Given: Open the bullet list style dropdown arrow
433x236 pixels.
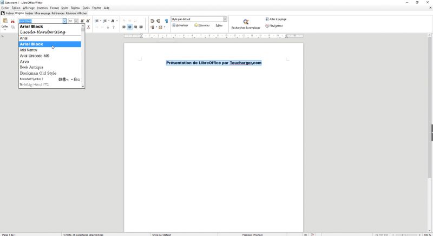Looking at the screenshot, I should [101, 21].
